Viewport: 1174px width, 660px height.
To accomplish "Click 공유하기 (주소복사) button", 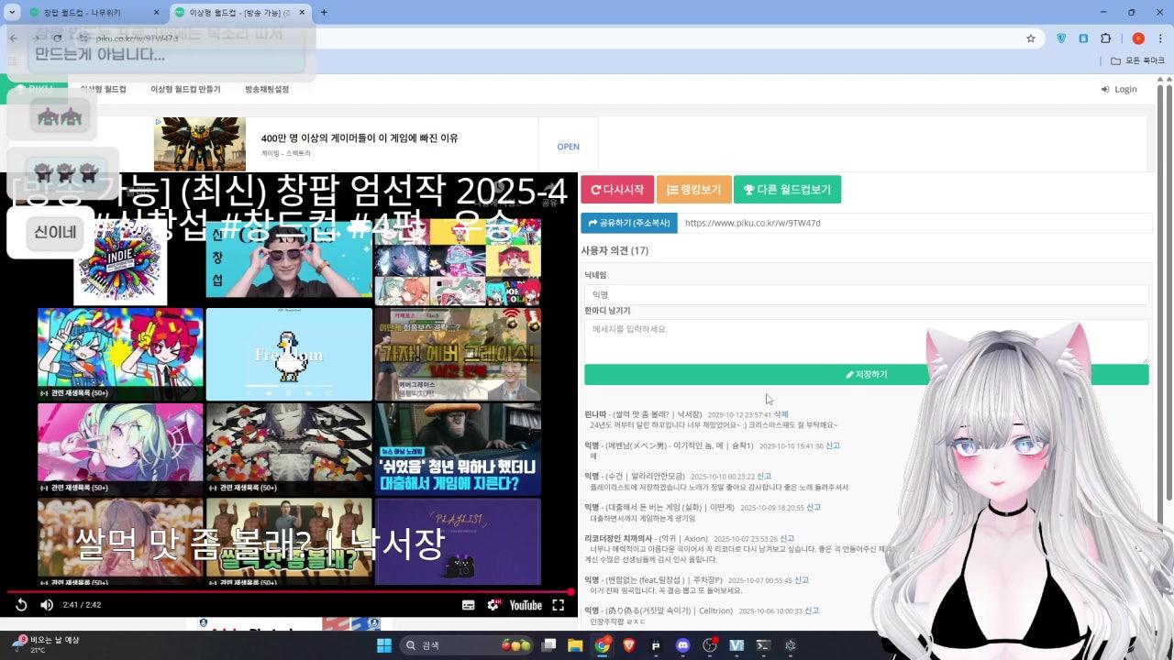I will pos(628,223).
